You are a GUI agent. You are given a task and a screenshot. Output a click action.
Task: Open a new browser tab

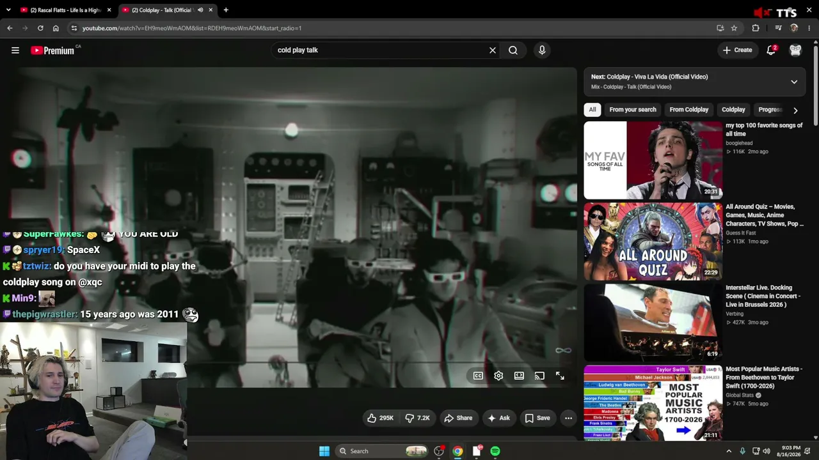(x=226, y=10)
